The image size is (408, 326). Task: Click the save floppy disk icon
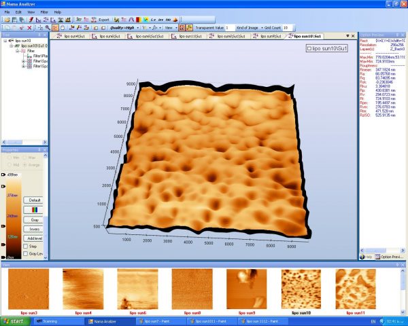[x=14, y=20]
